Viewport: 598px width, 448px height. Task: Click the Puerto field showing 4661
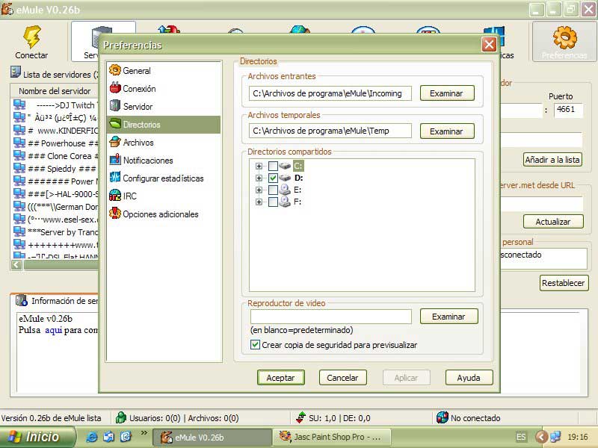[568, 110]
